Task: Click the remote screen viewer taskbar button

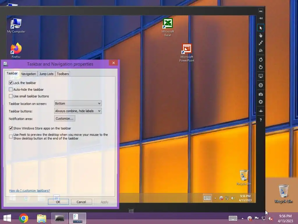Action: 59,218
